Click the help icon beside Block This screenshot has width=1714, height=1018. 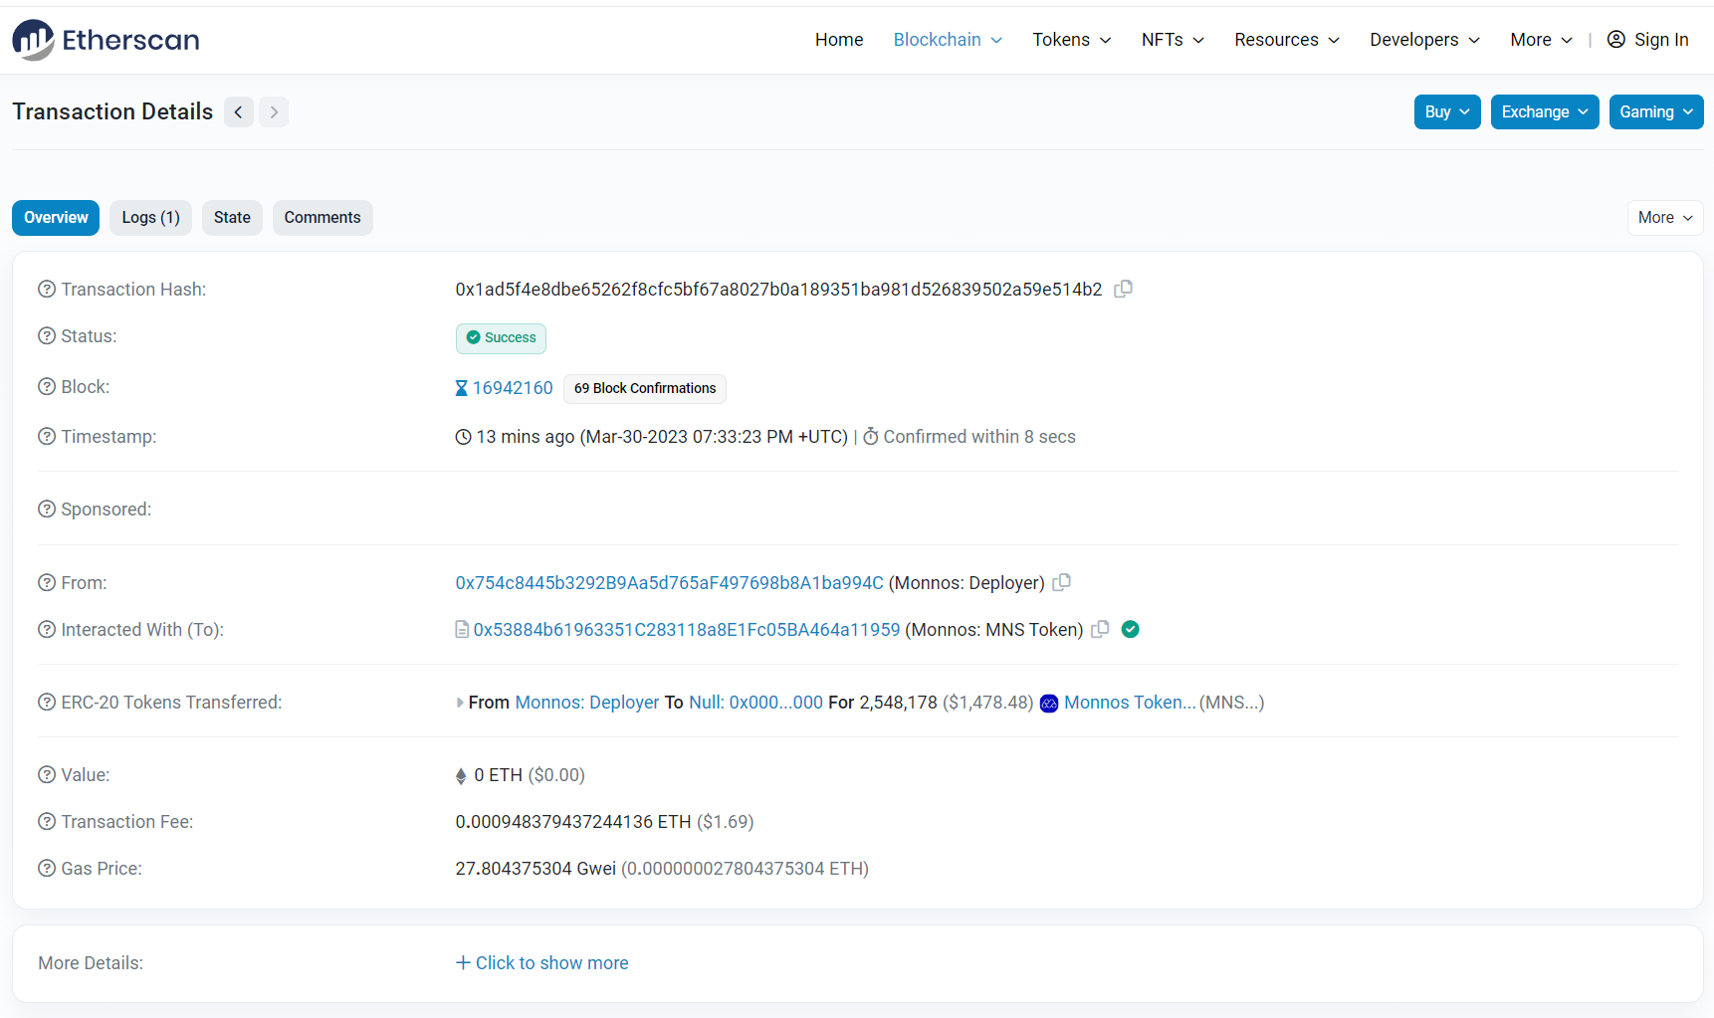[47, 386]
